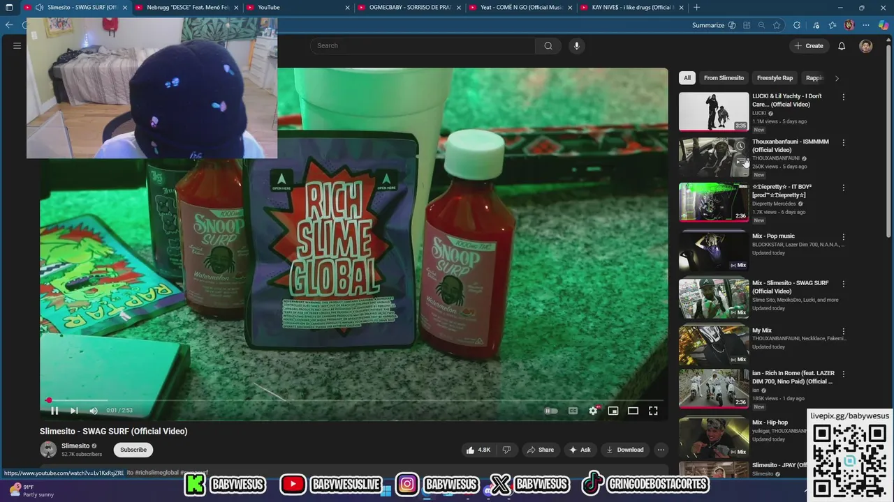
Task: Switch to Nebrugg "DESCE" browser tab
Action: 187,8
